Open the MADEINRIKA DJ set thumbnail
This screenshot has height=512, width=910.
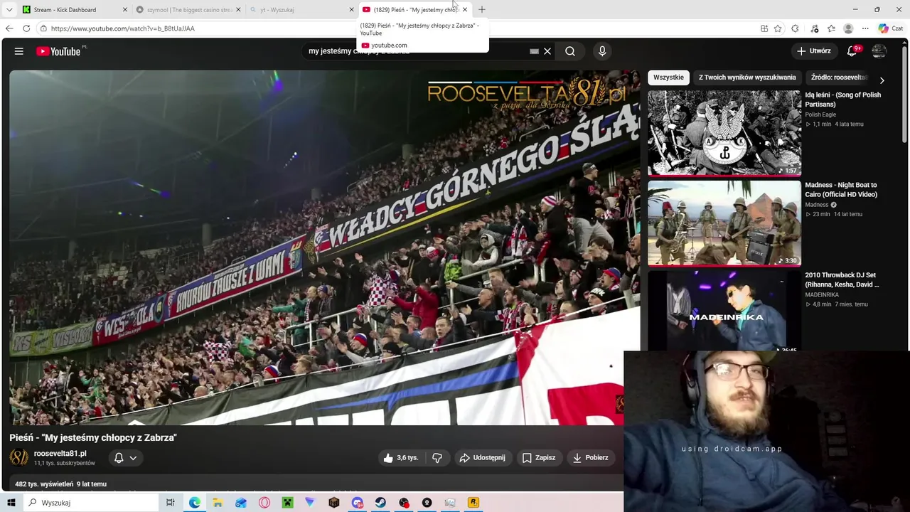[724, 311]
